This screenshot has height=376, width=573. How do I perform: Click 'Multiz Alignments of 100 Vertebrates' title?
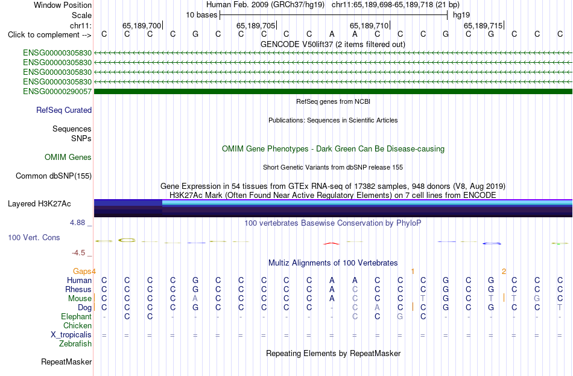333,263
